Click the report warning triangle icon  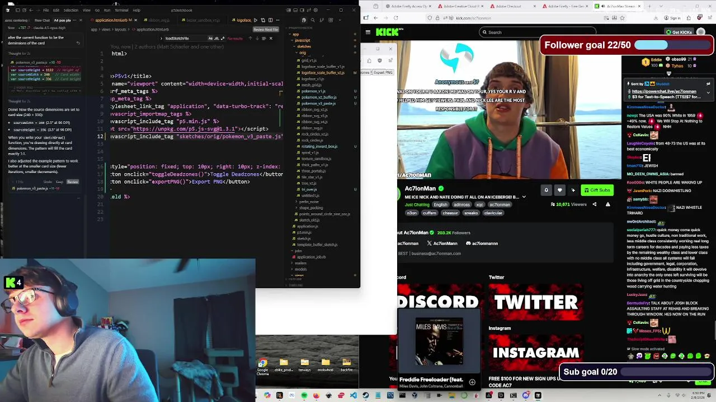(608, 204)
